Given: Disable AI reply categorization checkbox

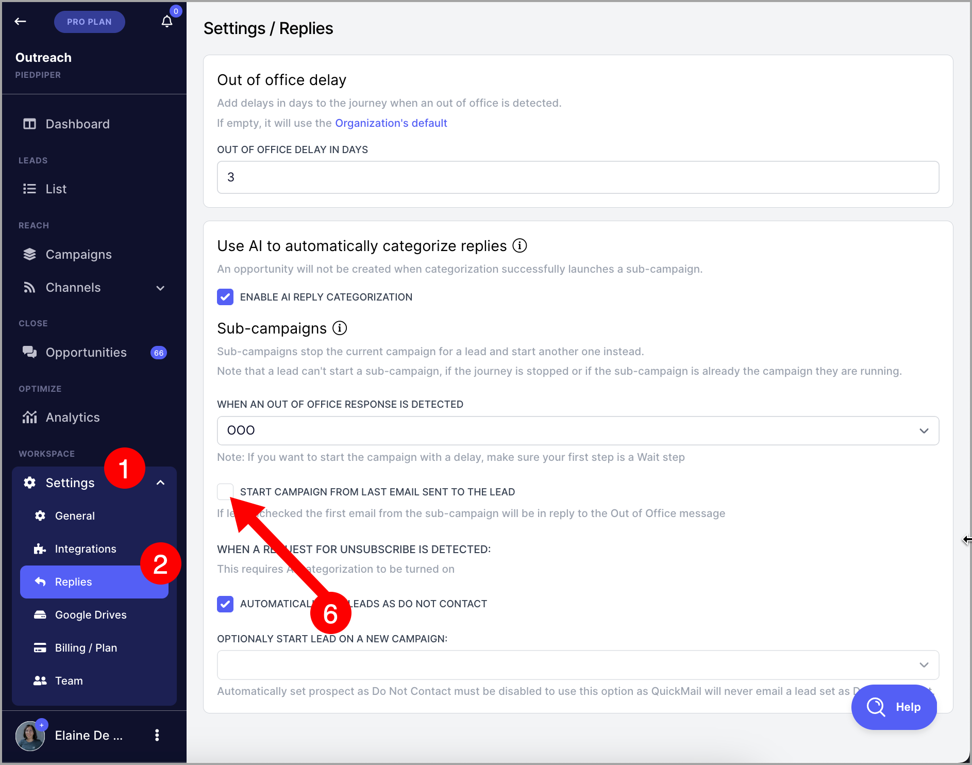Looking at the screenshot, I should pos(225,297).
